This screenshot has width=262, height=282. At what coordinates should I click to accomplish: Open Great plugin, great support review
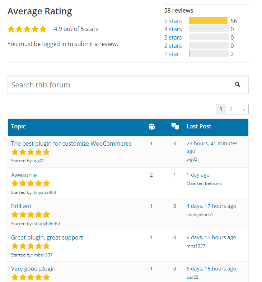point(47,237)
